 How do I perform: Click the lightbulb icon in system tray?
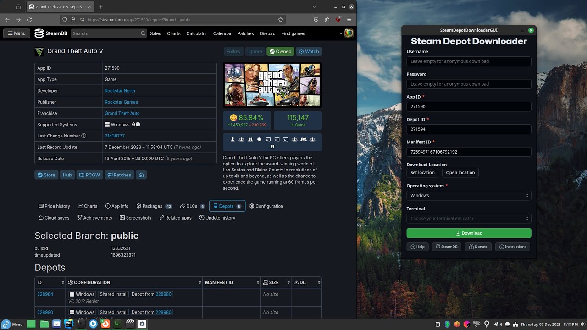coord(487,324)
